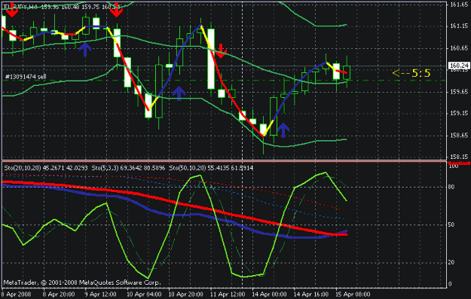Click the 10 Apr 20:00 time label
The image size is (471, 299).
[x=185, y=294]
